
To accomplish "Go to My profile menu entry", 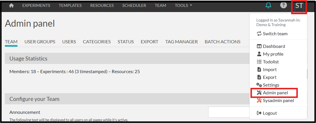I will (270, 54).
